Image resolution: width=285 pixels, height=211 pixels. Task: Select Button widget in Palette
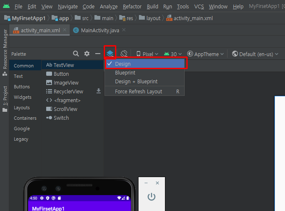tap(73, 74)
